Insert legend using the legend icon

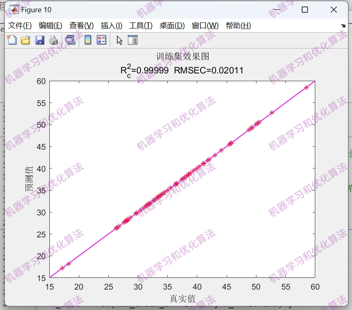point(101,40)
